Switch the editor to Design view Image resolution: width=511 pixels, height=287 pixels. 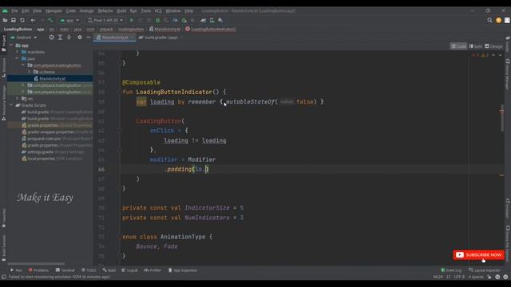tap(493, 46)
